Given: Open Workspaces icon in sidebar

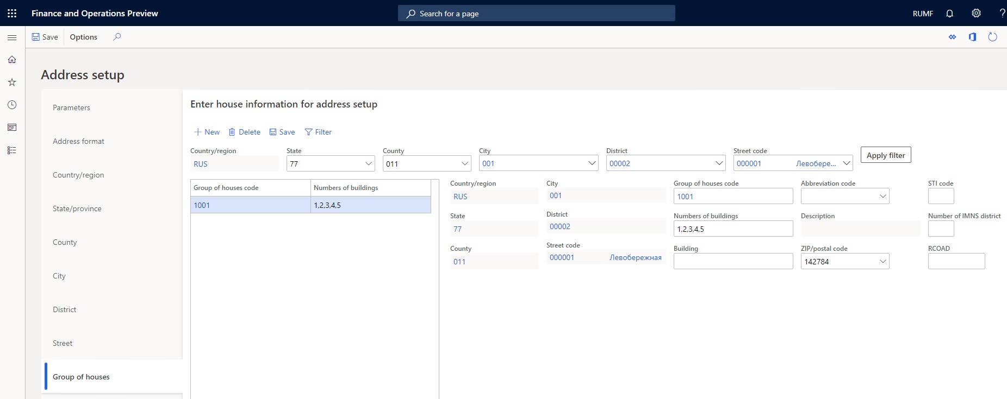Looking at the screenshot, I should tap(12, 128).
